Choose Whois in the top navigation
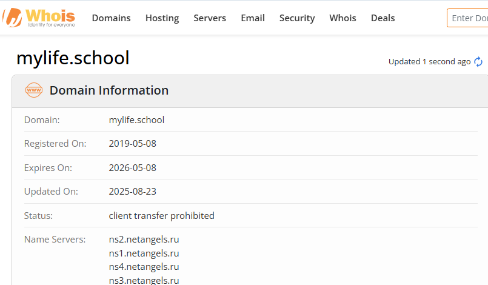This screenshot has height=285, width=488. tap(343, 18)
